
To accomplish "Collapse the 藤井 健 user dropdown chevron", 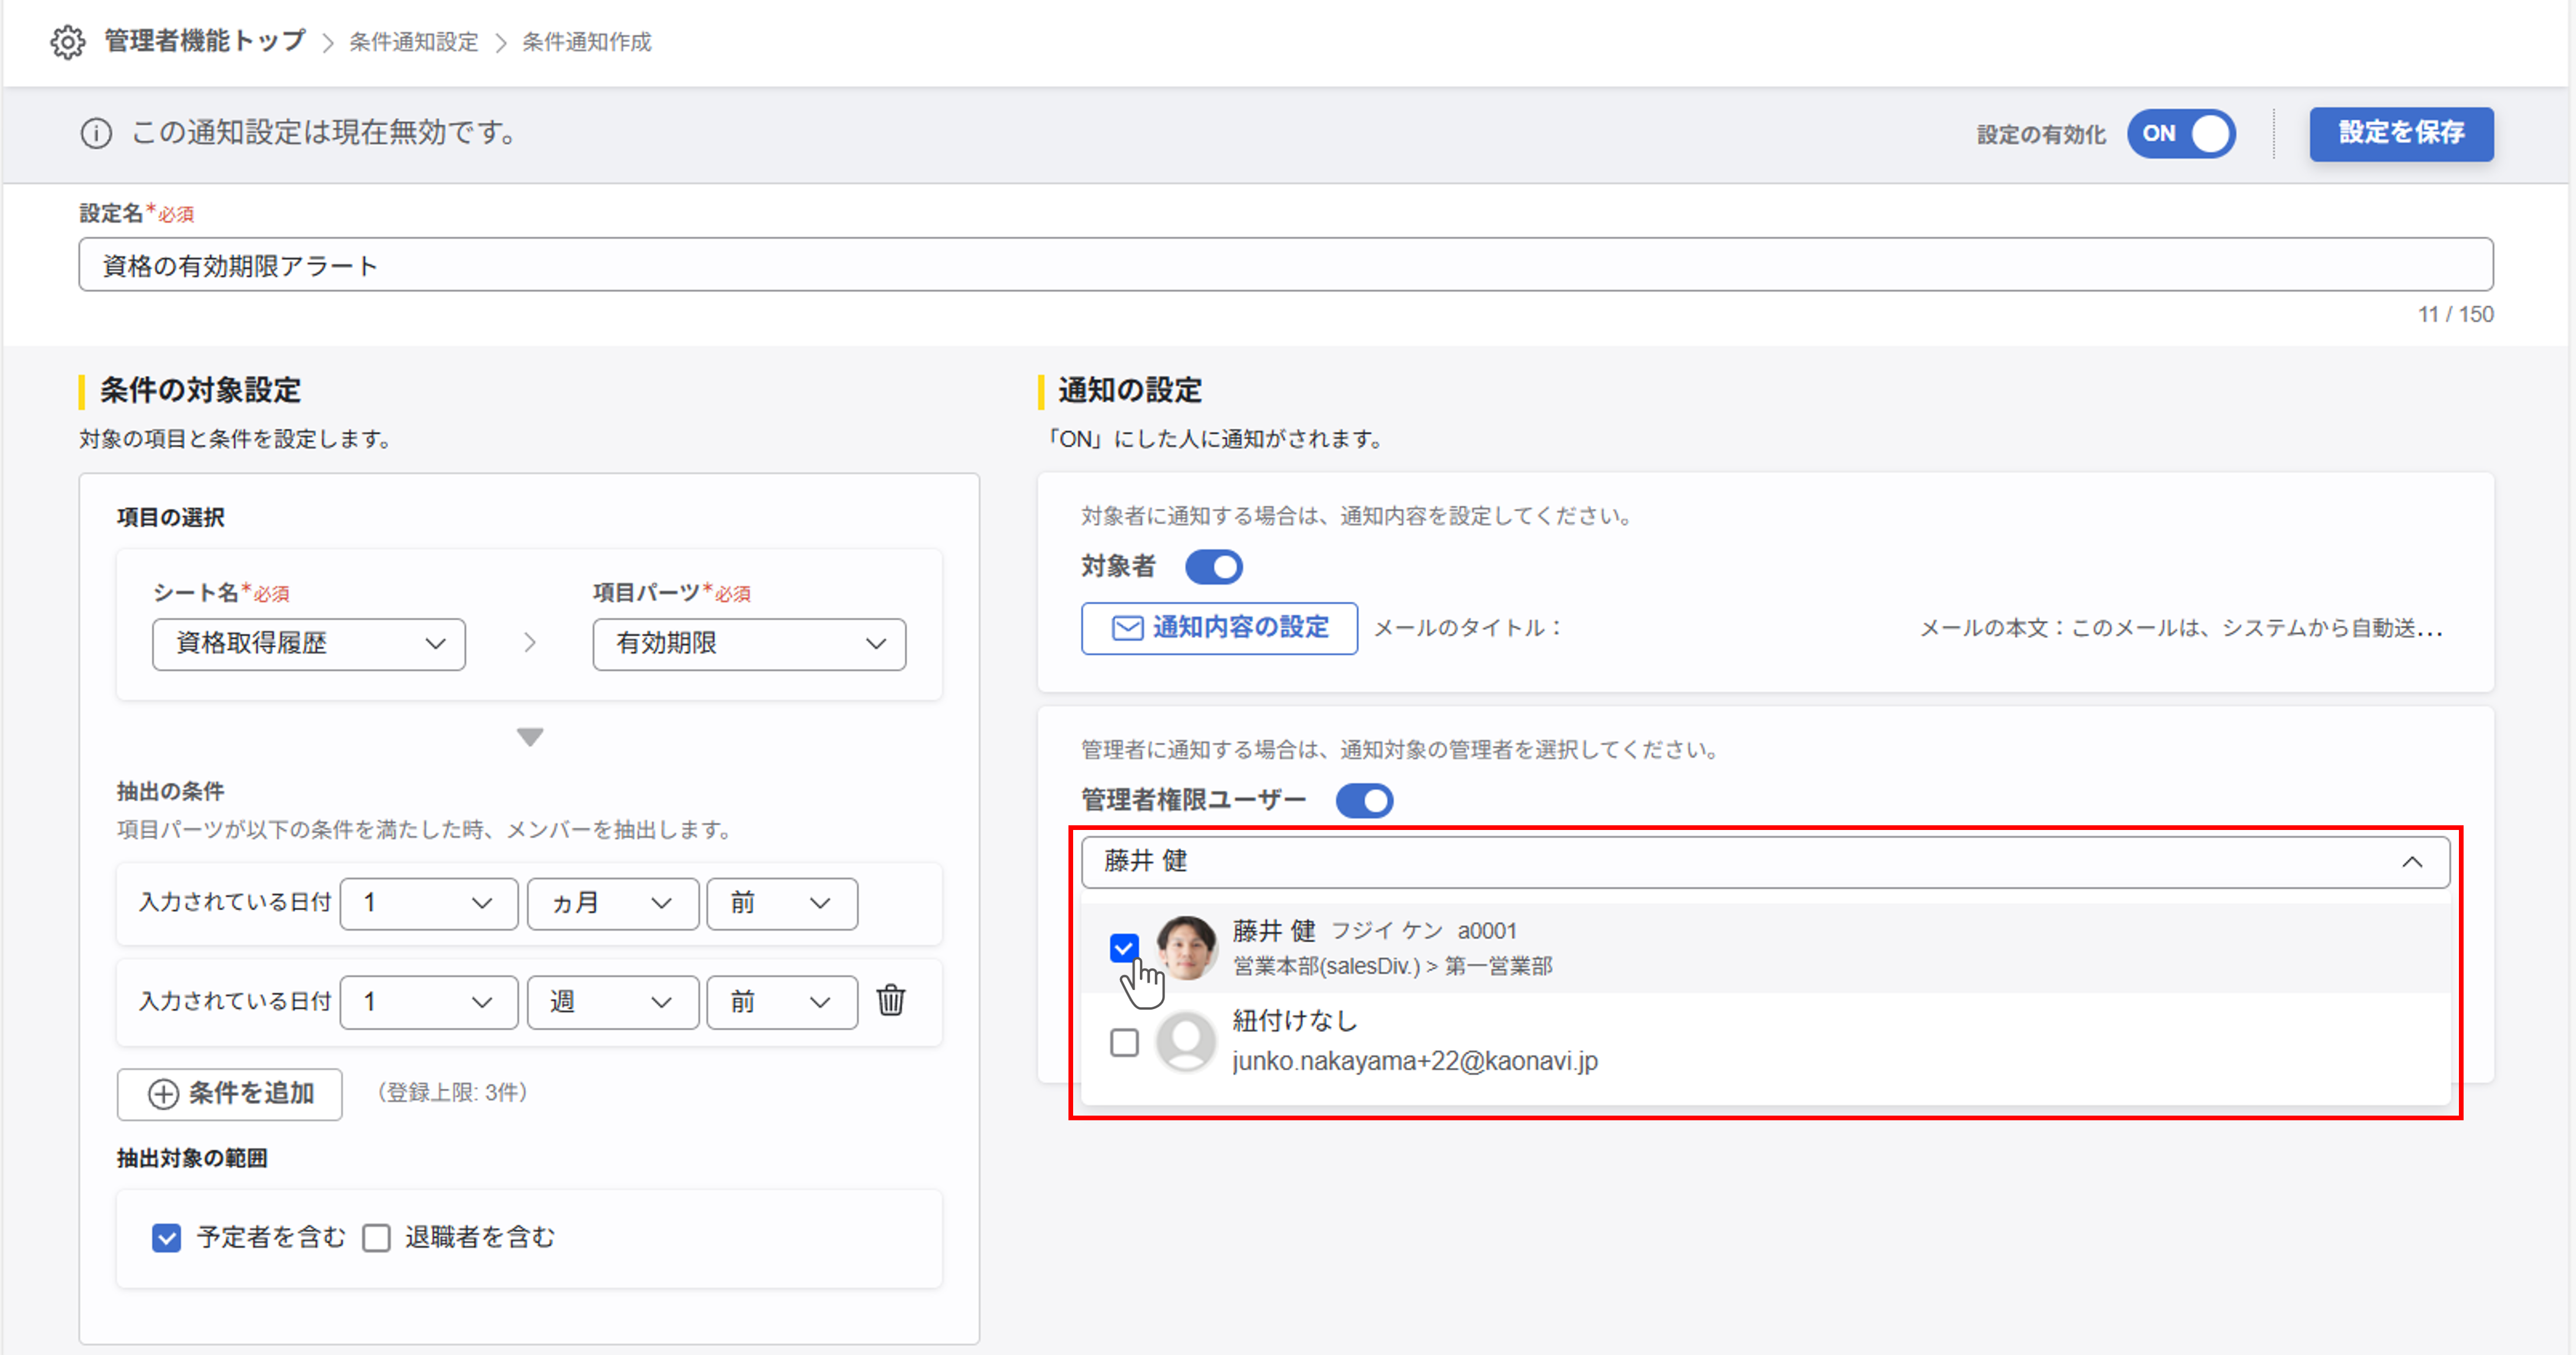I will point(2411,862).
